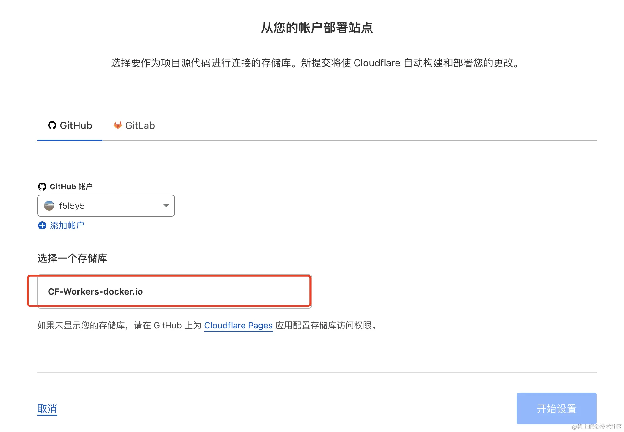Click the 添加帐户 link
Image resolution: width=624 pixels, height=432 pixels.
(67, 225)
